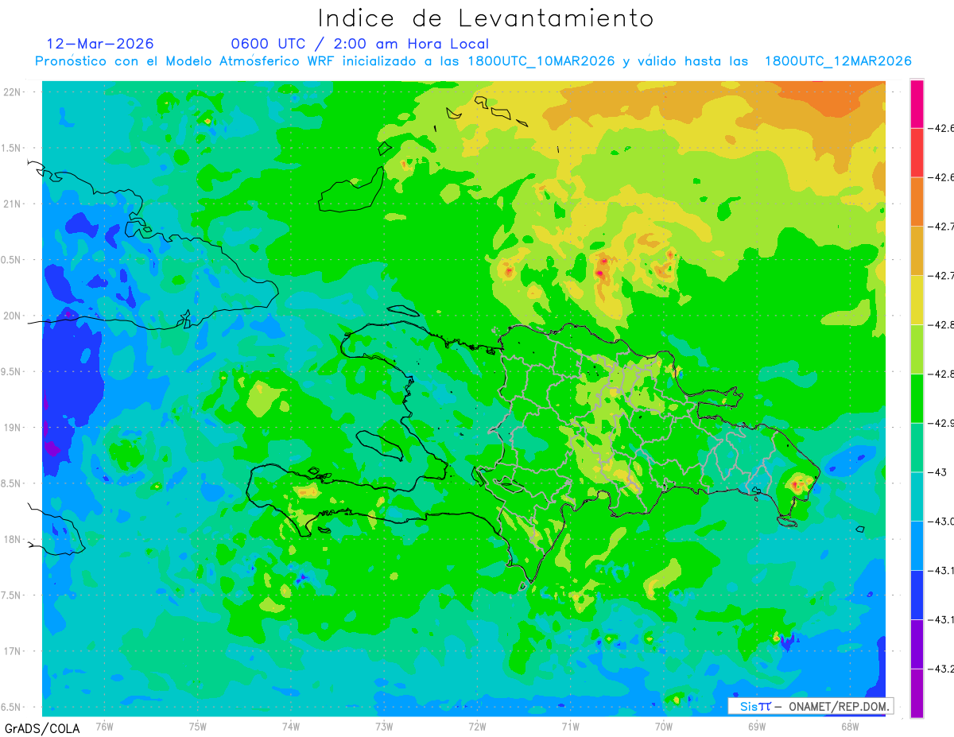Select the -43.2 color bar value
This screenshot has height=737, width=954.
[943, 669]
